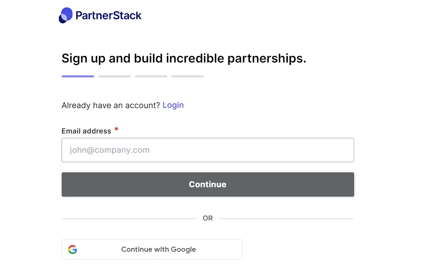The width and height of the screenshot is (431, 271).
Task: Click inside the email address field
Action: pos(208,150)
